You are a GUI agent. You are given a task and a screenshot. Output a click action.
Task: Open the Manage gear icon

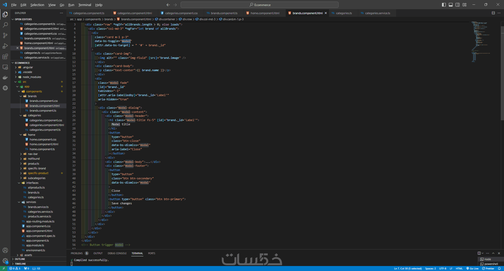(x=5, y=261)
